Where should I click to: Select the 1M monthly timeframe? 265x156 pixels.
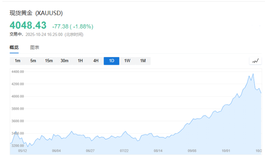pyautogui.click(x=143, y=61)
